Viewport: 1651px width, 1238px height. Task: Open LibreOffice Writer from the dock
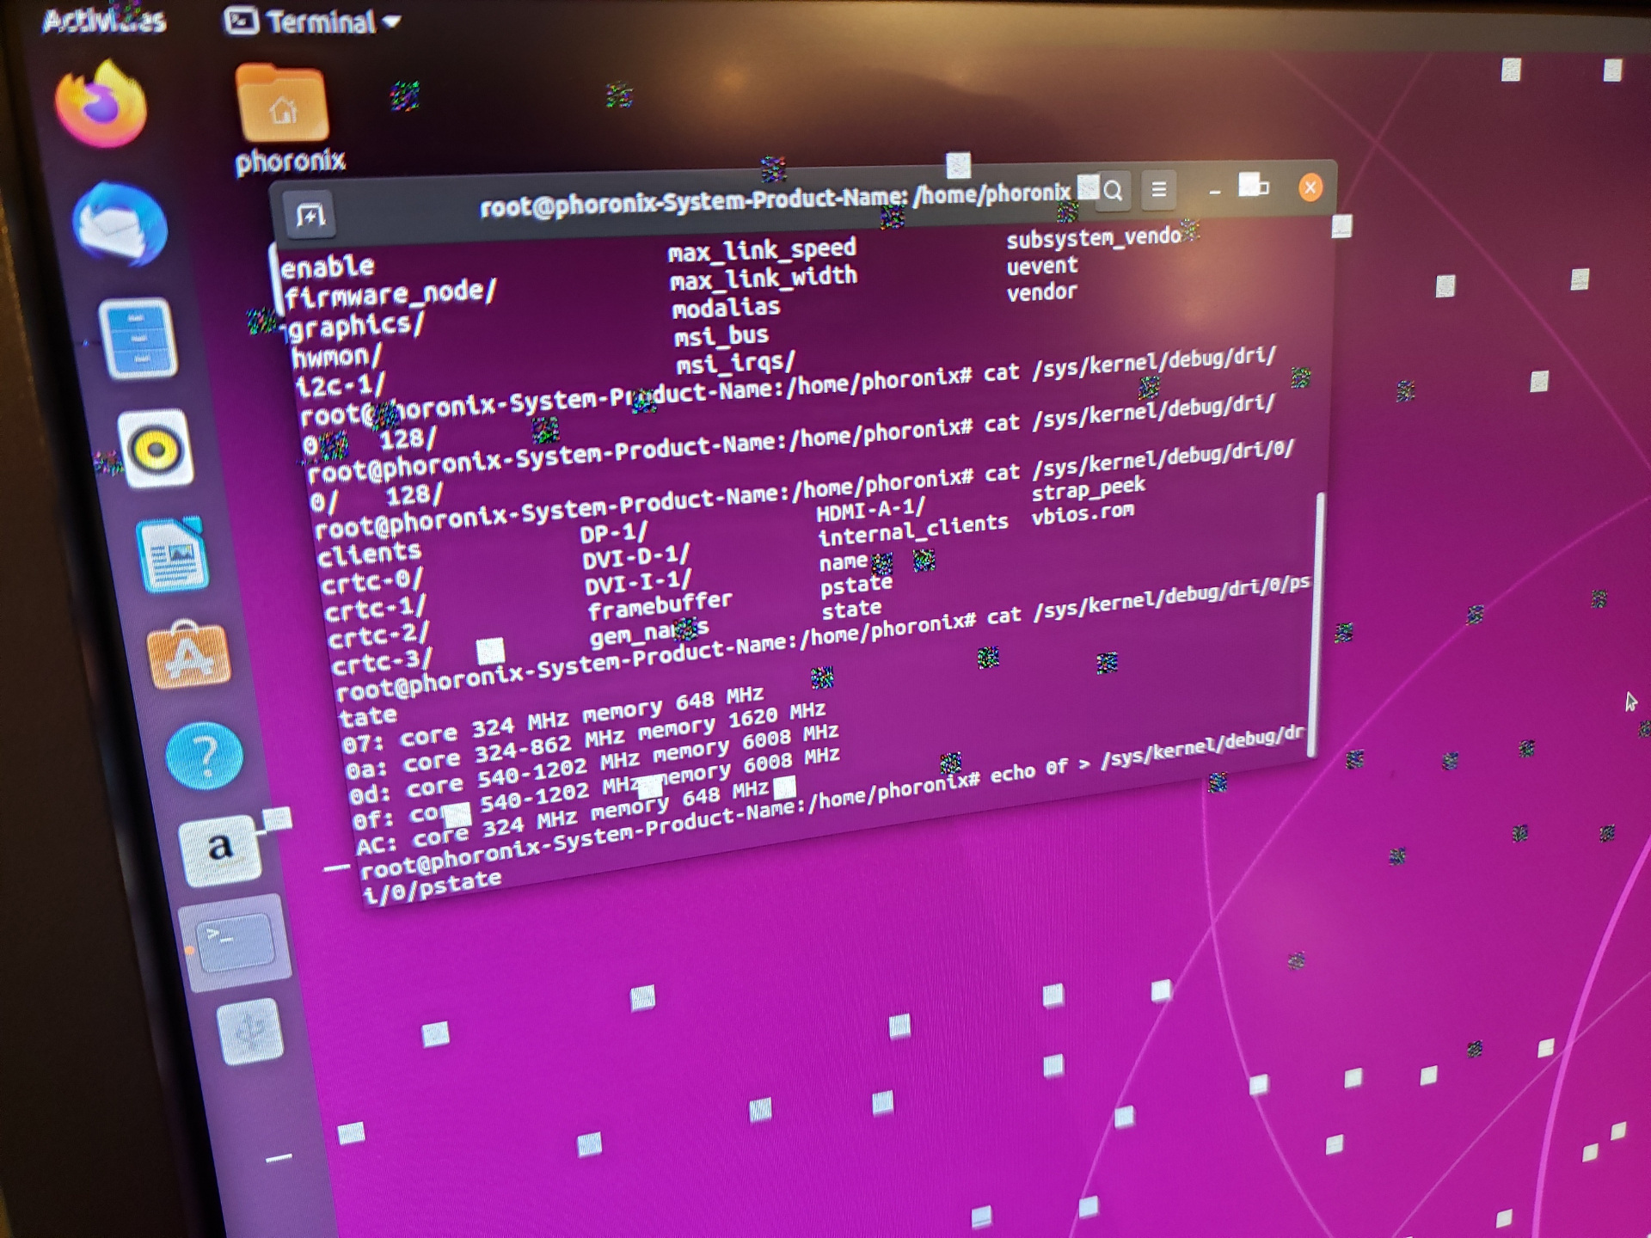click(172, 555)
